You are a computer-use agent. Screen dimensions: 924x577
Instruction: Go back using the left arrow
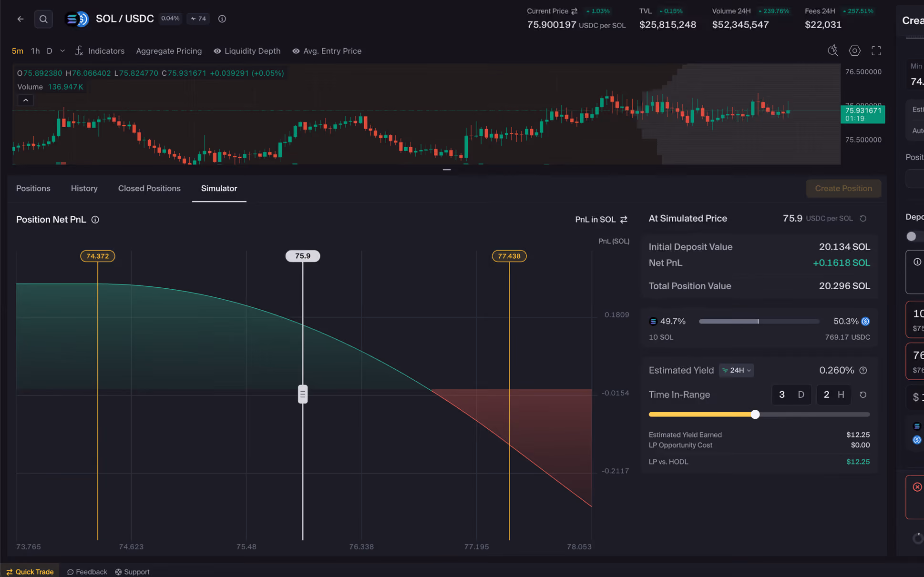(21, 19)
